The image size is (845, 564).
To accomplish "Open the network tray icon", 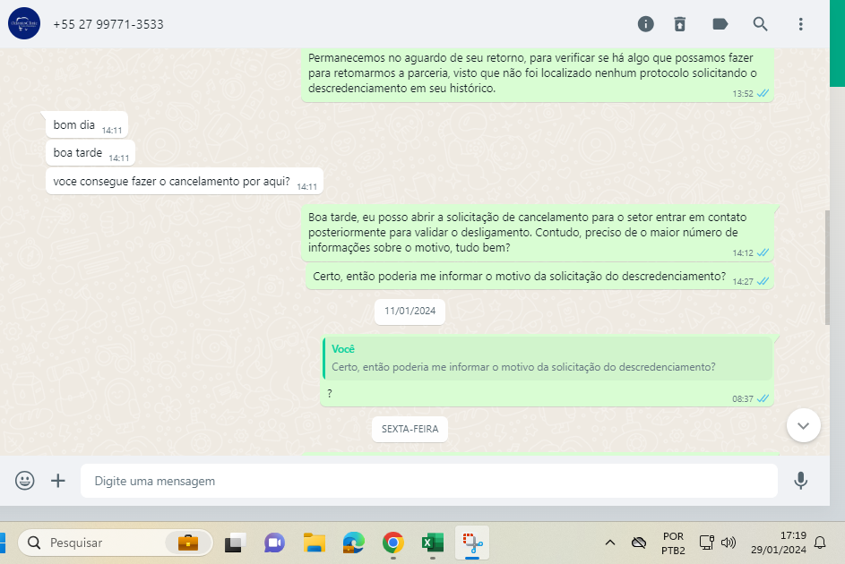I will pyautogui.click(x=706, y=543).
